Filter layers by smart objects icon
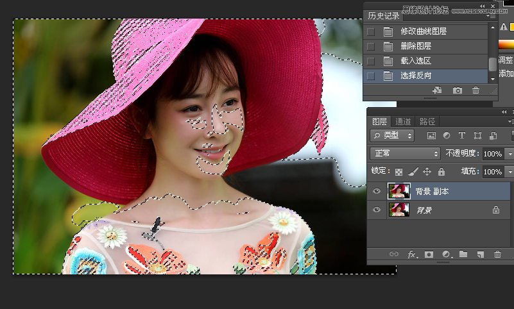Image resolution: width=514 pixels, height=309 pixels. (493, 135)
